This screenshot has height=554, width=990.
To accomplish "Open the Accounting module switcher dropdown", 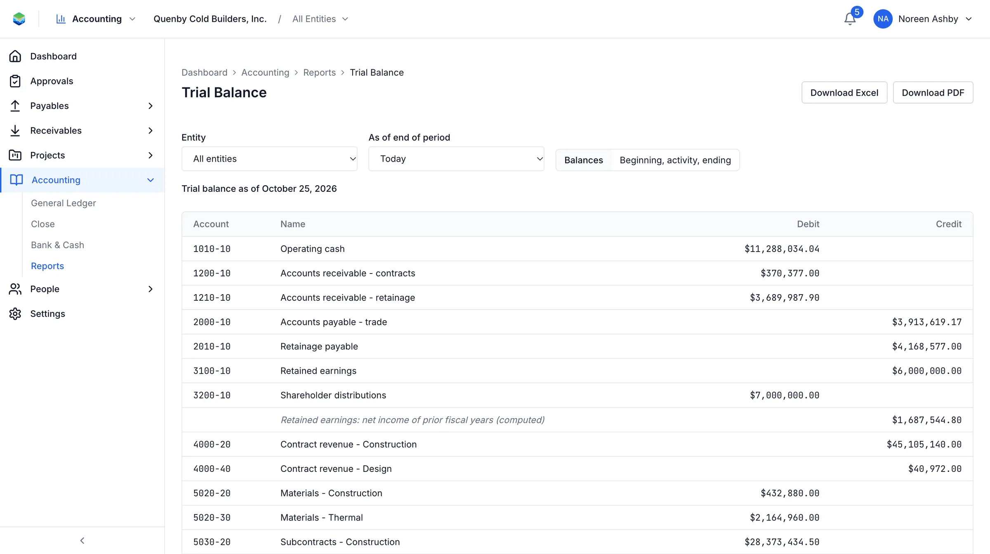I will click(x=96, y=19).
